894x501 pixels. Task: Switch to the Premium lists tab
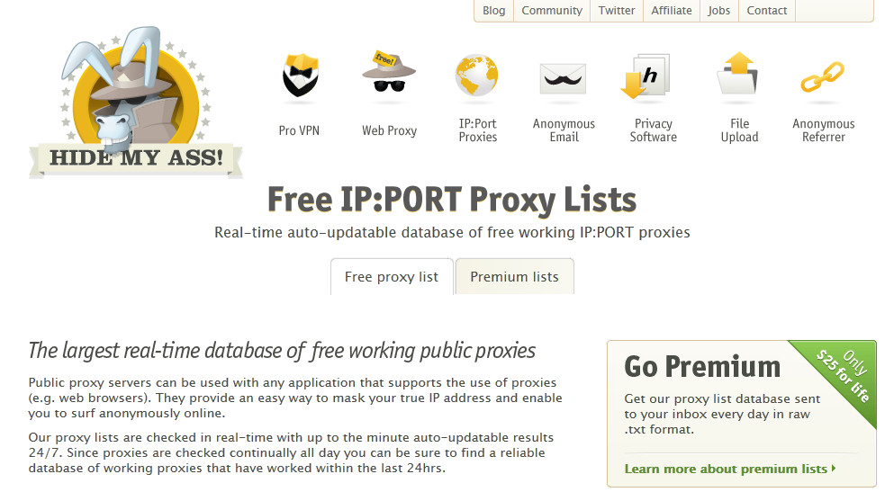pos(514,277)
